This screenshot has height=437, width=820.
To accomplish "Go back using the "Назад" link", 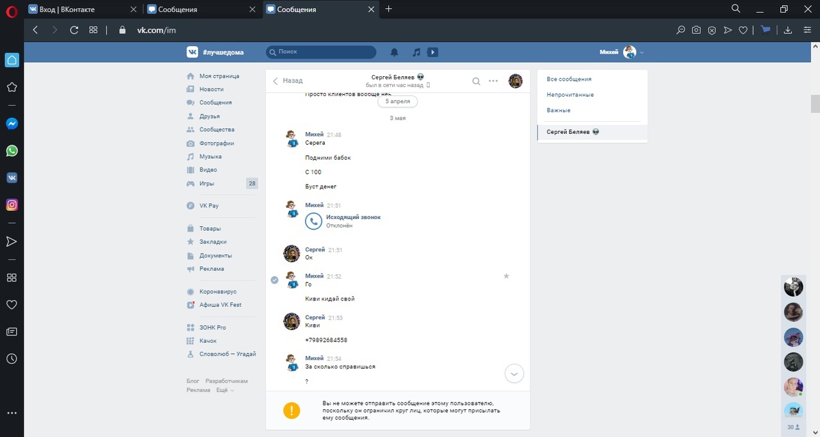I will (x=288, y=81).
